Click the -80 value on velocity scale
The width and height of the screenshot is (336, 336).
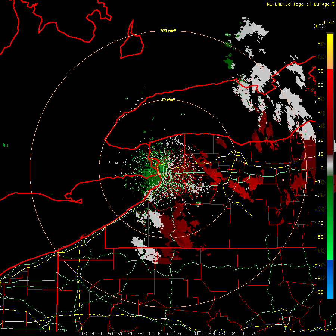click(319, 279)
